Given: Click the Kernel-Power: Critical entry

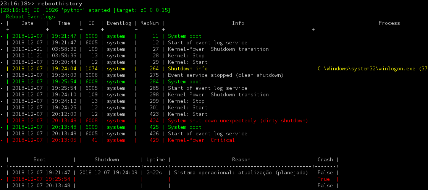Looking at the screenshot, I should (x=201, y=140).
